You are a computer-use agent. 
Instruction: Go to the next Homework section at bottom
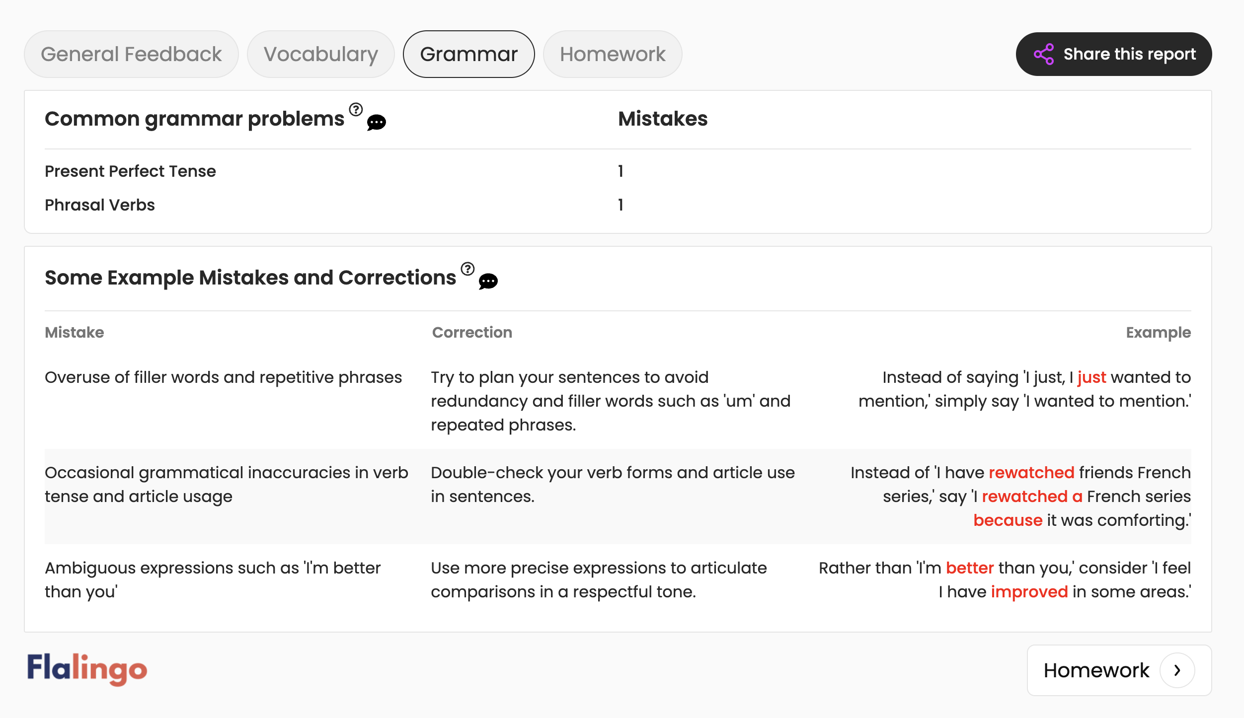click(x=1119, y=670)
